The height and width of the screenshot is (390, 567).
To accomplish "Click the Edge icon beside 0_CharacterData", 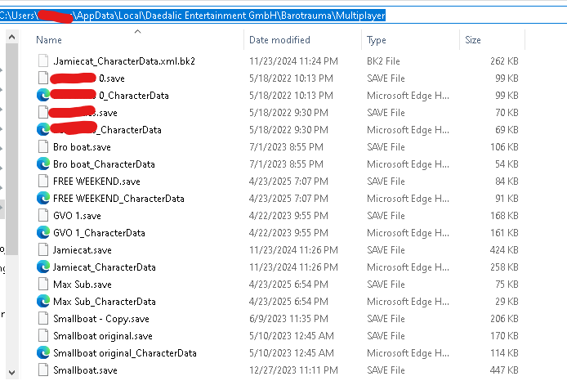I will click(43, 95).
